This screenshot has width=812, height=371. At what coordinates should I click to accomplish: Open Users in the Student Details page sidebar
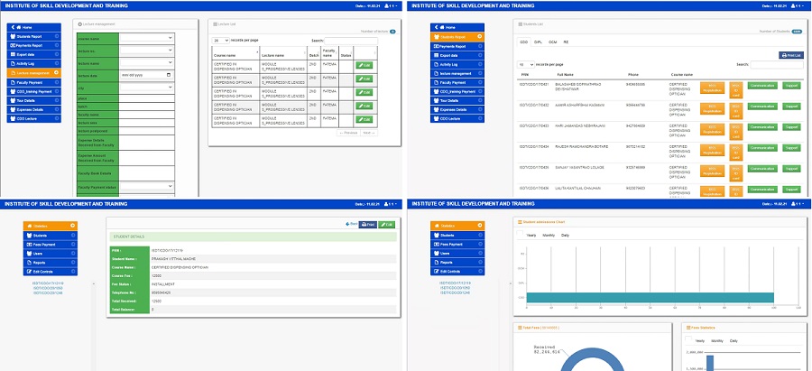[x=51, y=254]
